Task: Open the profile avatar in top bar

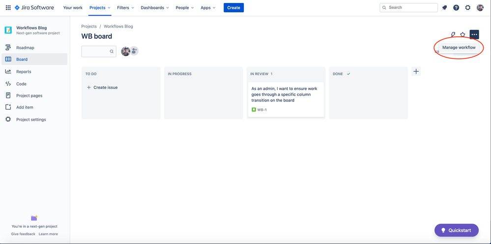Action: pos(480,8)
